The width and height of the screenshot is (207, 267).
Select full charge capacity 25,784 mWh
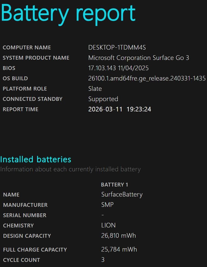[119, 249]
